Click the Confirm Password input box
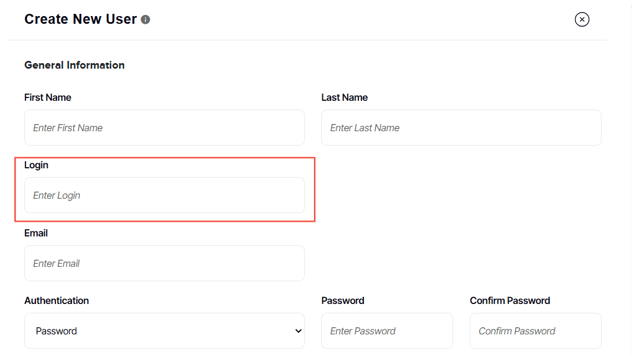Image resolution: width=632 pixels, height=356 pixels. coord(535,331)
